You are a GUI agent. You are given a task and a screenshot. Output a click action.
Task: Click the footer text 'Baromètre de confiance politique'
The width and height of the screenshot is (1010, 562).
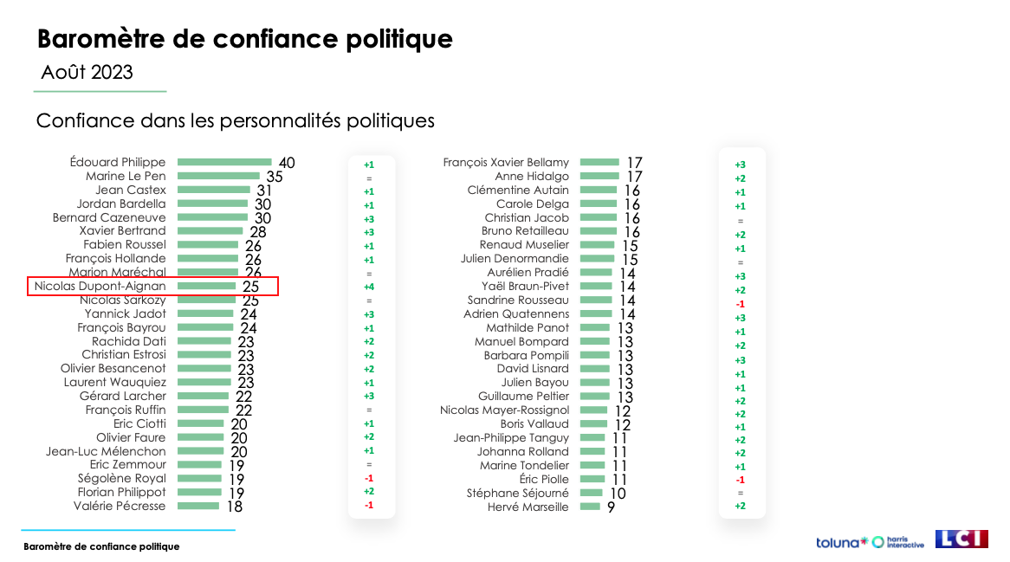coord(102,547)
